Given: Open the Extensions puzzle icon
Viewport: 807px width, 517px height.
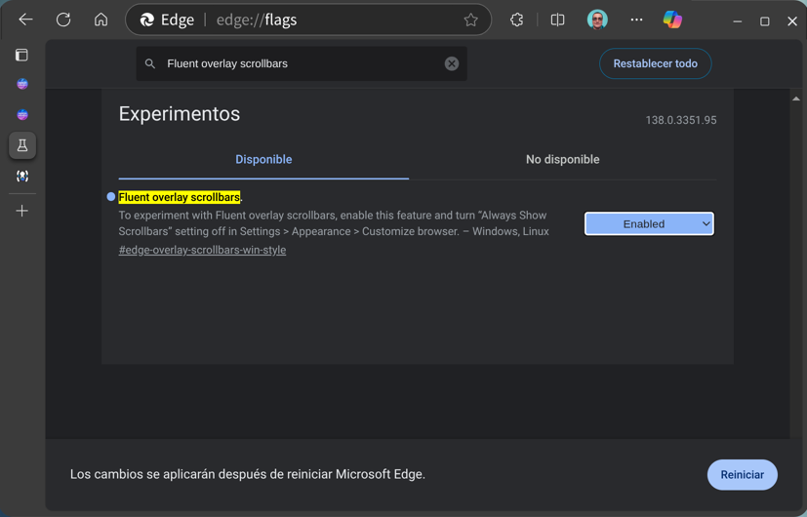Looking at the screenshot, I should pos(516,20).
